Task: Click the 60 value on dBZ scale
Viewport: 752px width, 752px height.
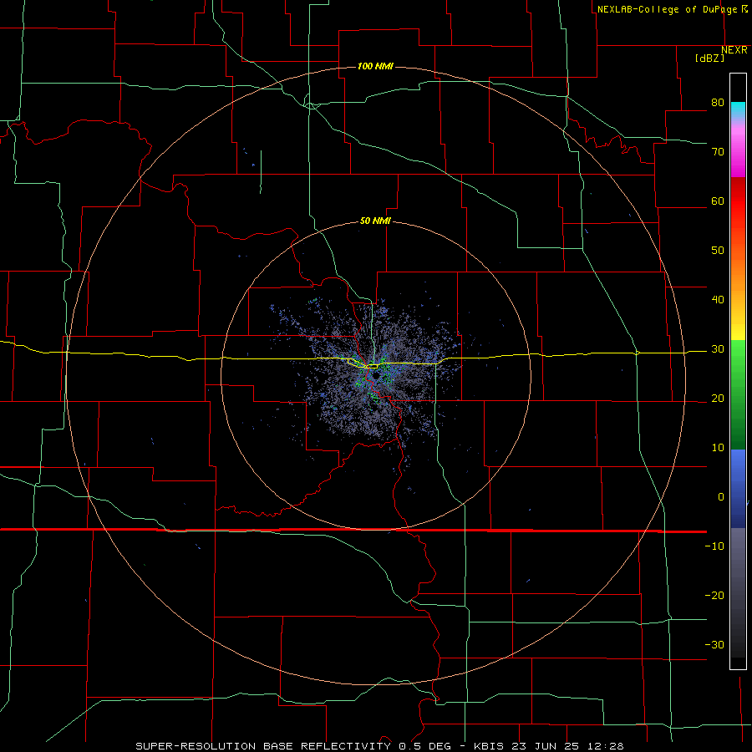Action: pos(718,201)
